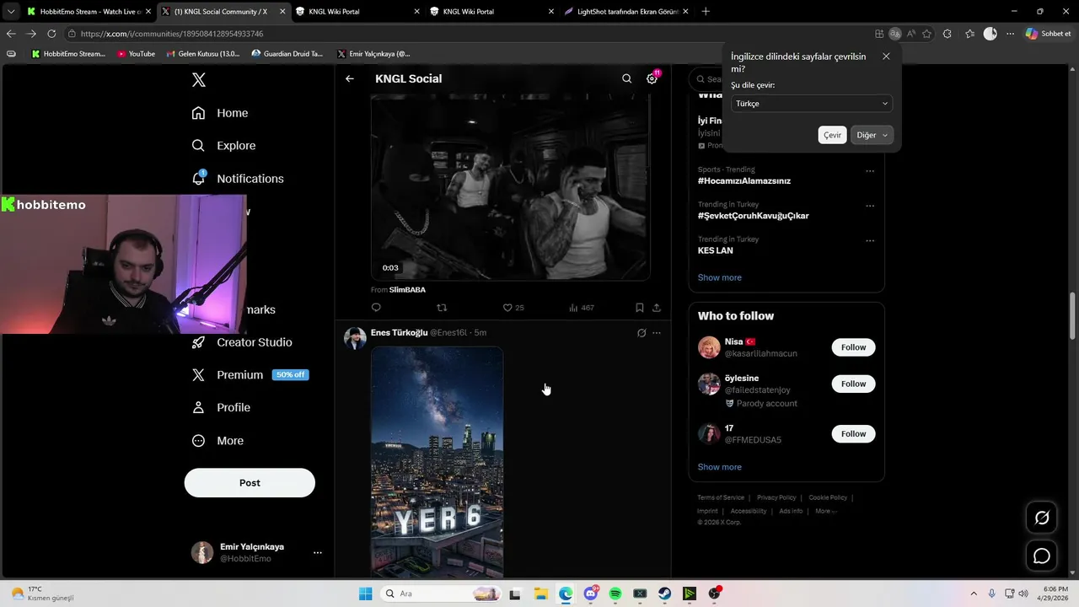Open Windows Start menu
Image resolution: width=1079 pixels, height=607 pixels.
coord(365,594)
